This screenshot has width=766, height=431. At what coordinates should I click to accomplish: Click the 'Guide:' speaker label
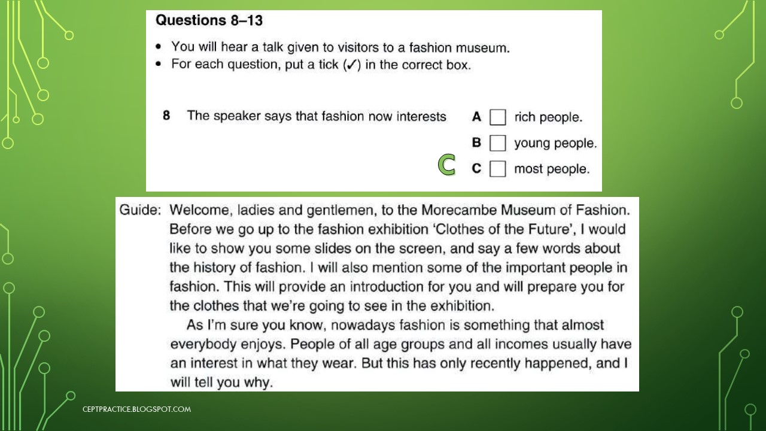[x=140, y=210]
